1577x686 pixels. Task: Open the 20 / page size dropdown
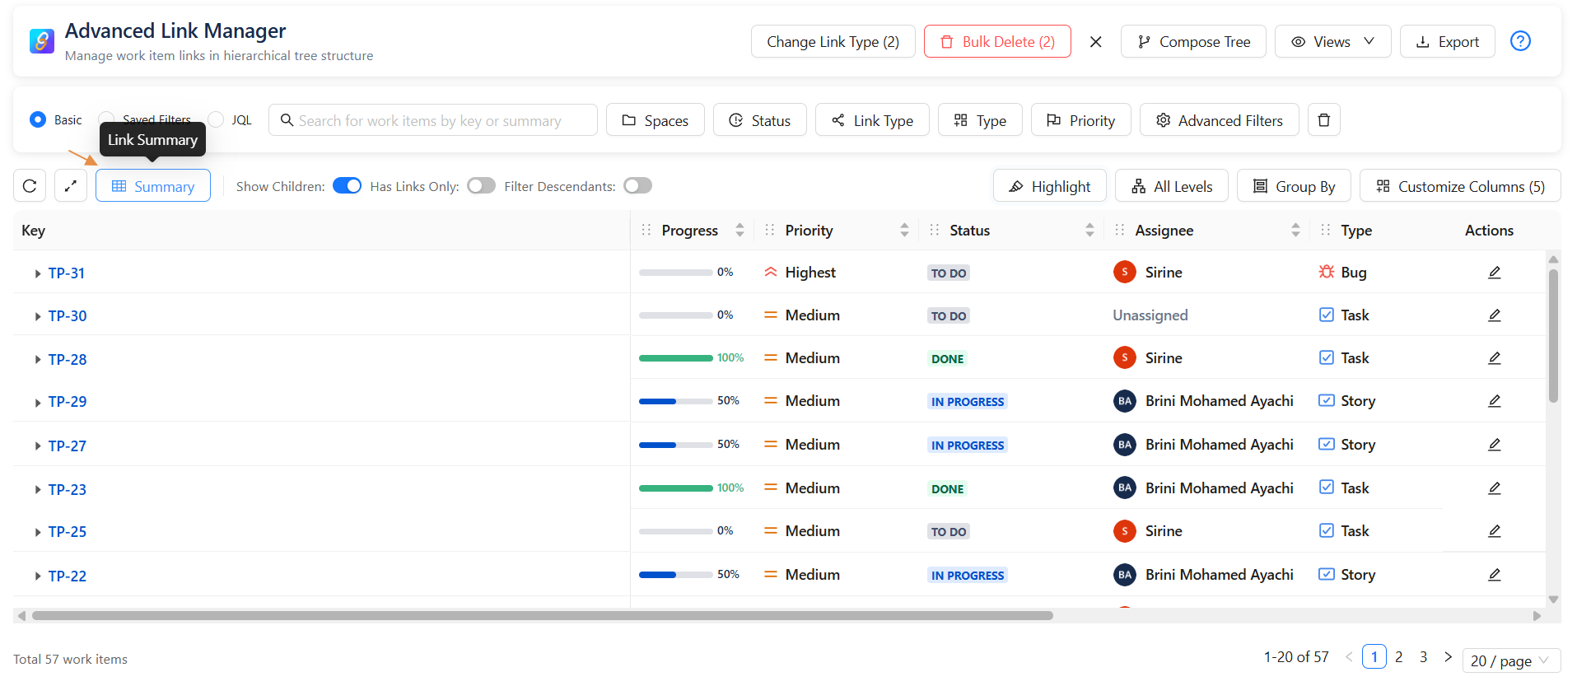point(1510,660)
